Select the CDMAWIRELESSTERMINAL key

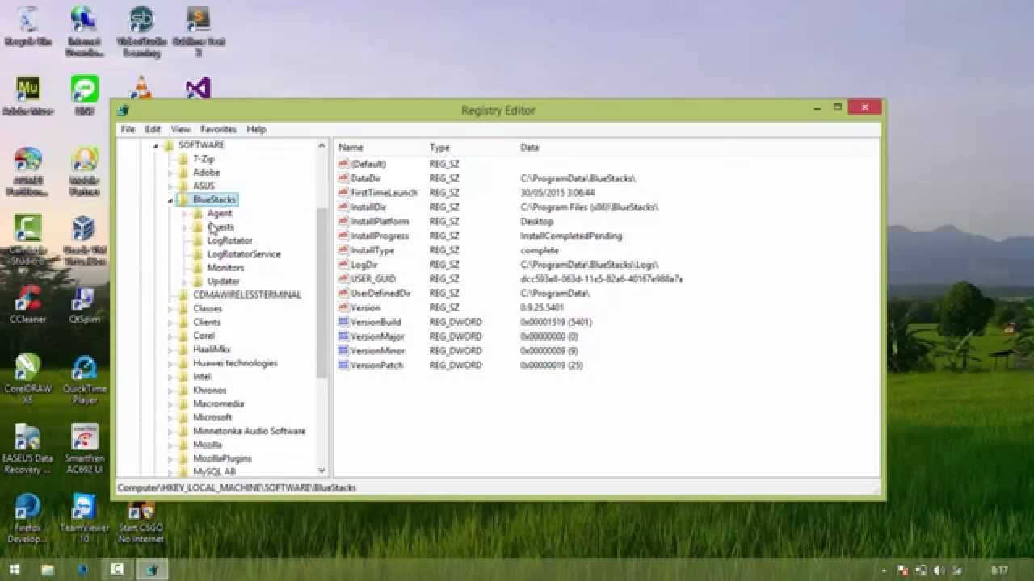pos(246,295)
